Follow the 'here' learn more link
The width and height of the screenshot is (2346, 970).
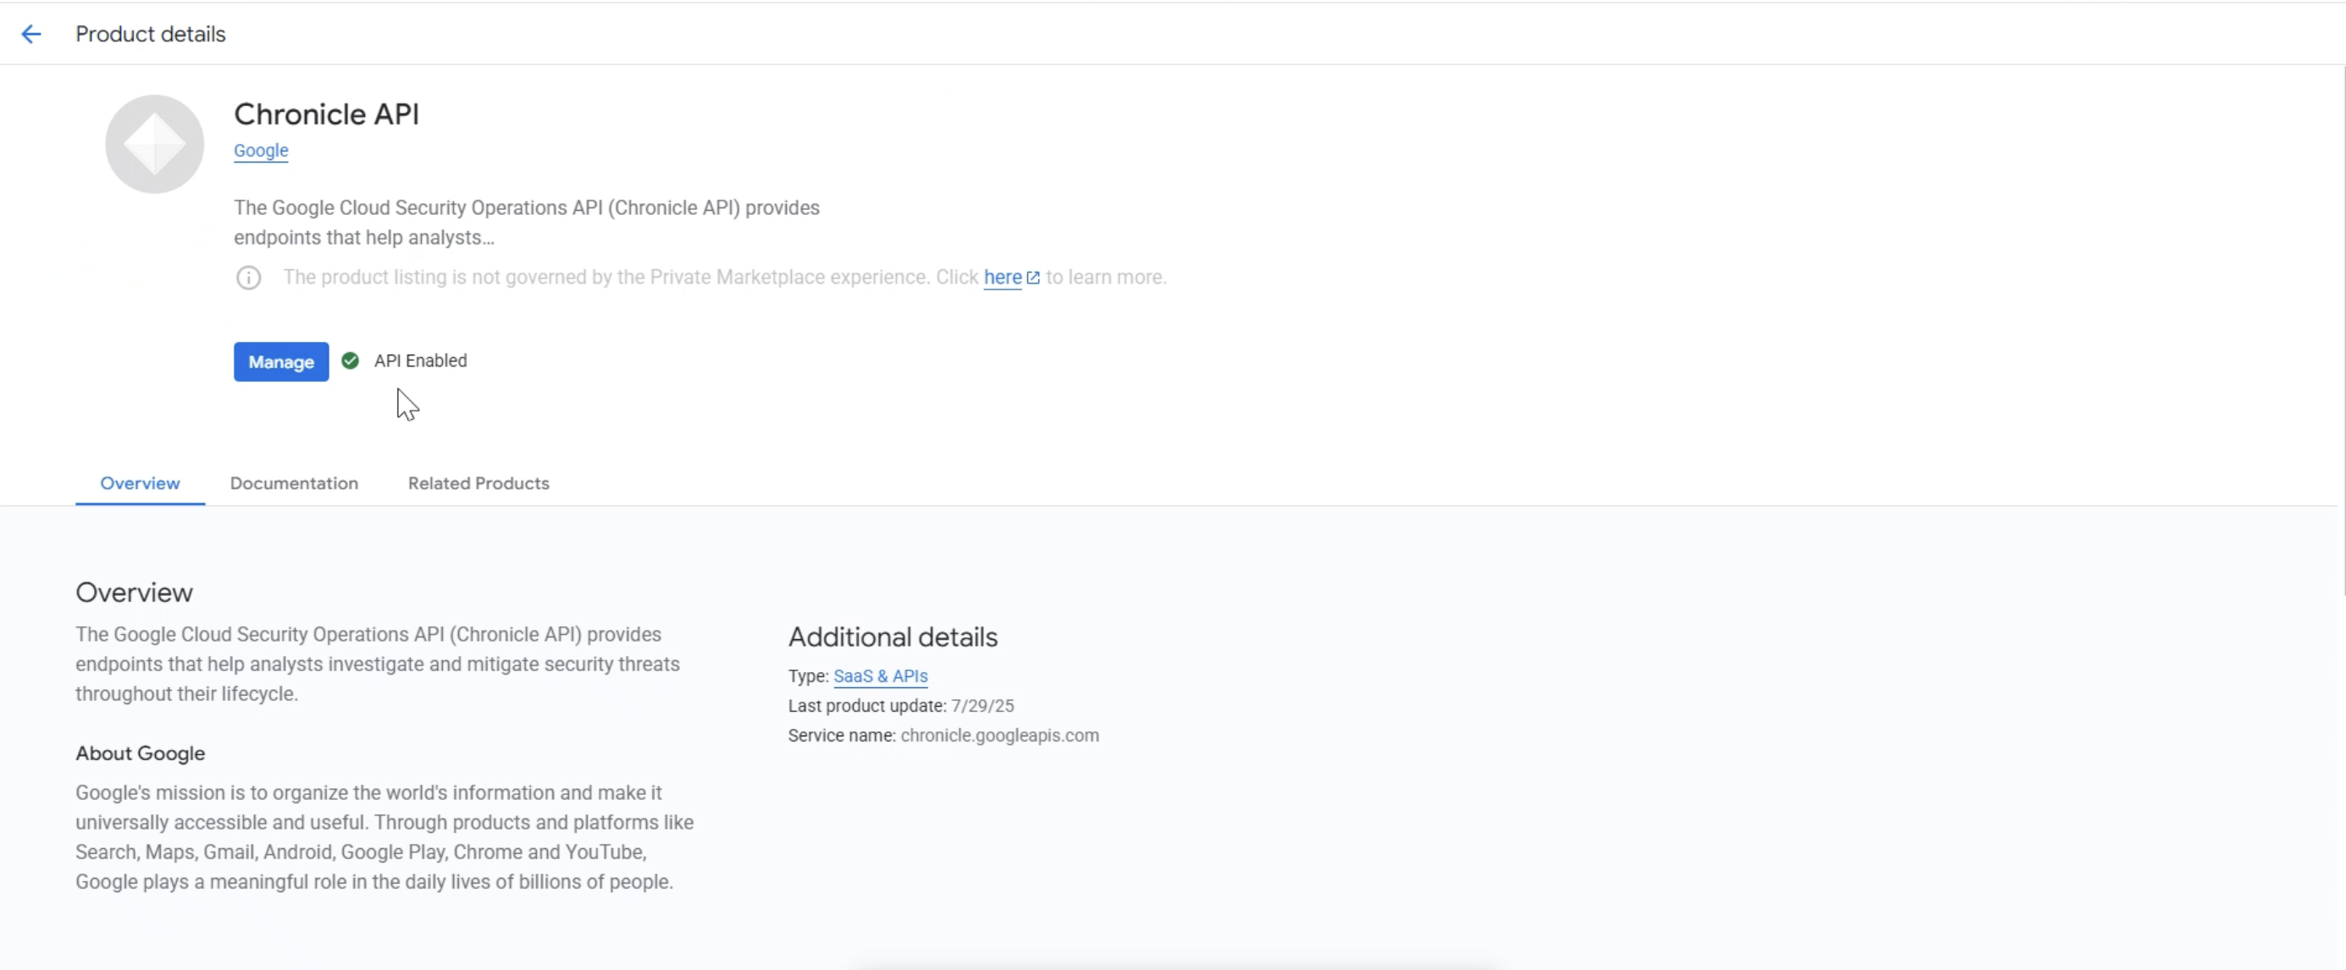[1002, 278]
